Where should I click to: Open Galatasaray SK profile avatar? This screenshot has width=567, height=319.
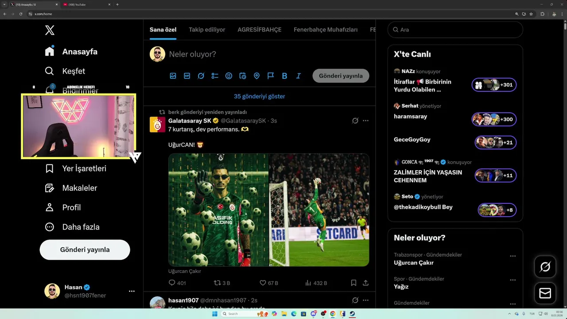[157, 124]
